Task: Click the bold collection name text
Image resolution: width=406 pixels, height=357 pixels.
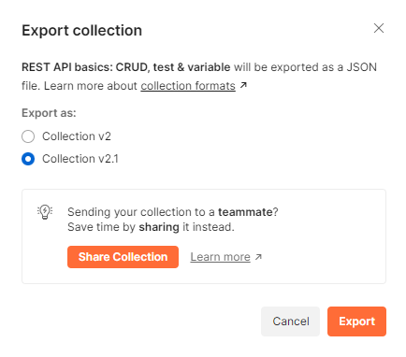Action: (126, 67)
